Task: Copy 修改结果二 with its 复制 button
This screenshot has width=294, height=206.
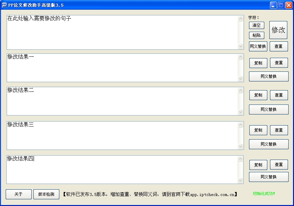Action: pyautogui.click(x=258, y=95)
